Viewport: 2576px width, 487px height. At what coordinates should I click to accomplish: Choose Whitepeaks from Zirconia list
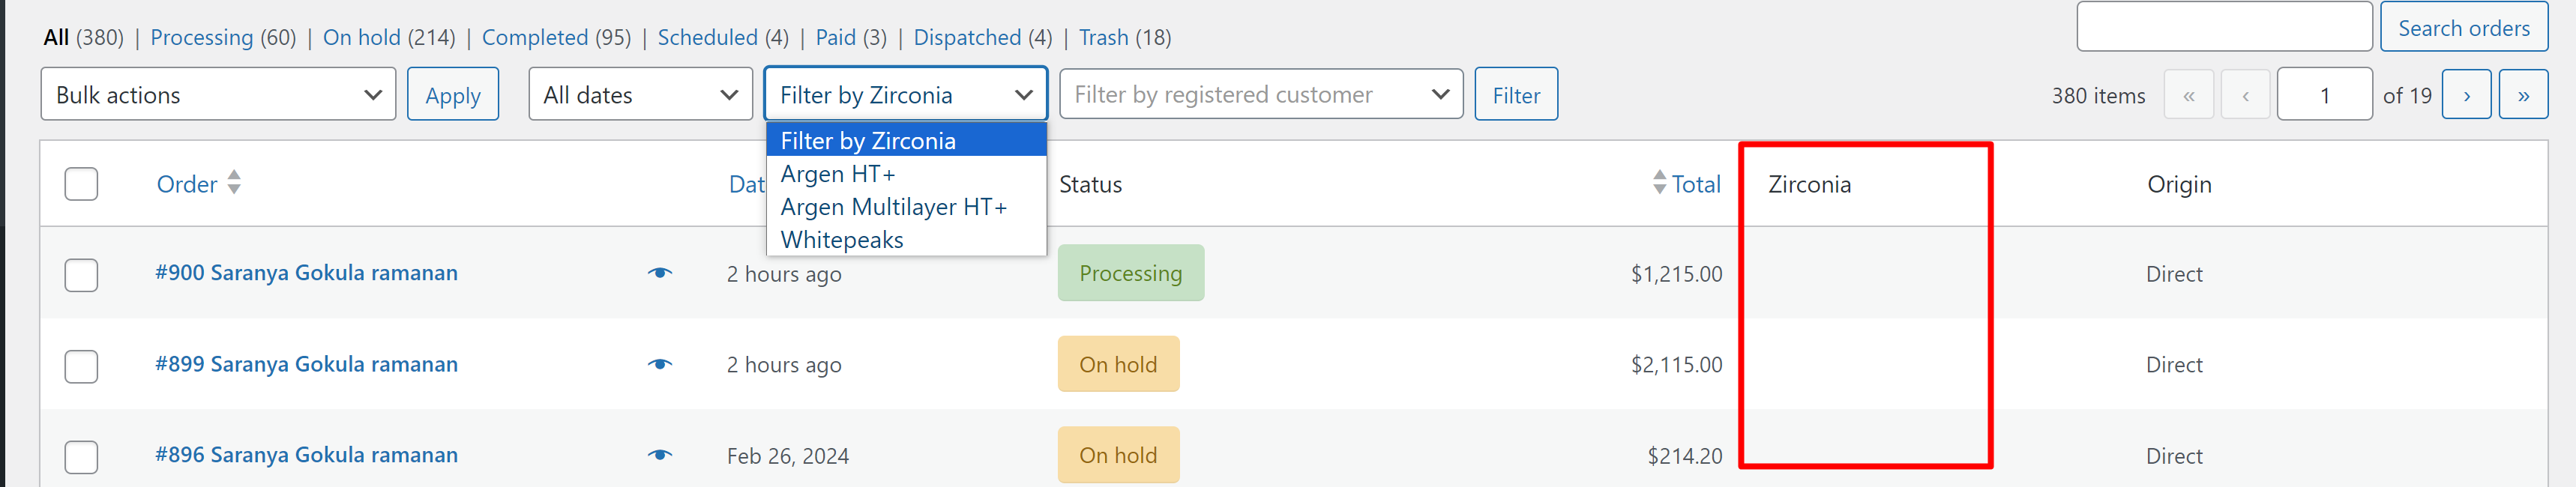coord(841,240)
